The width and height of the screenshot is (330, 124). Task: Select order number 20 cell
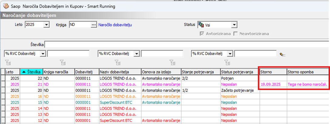pos(31,90)
